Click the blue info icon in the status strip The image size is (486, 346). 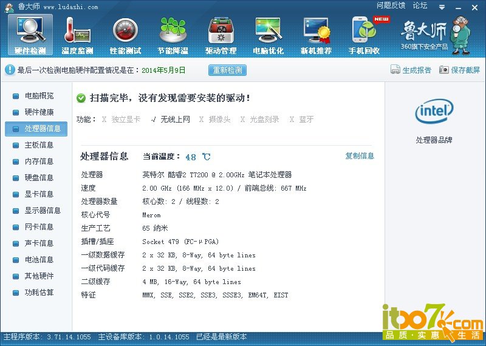pos(10,70)
